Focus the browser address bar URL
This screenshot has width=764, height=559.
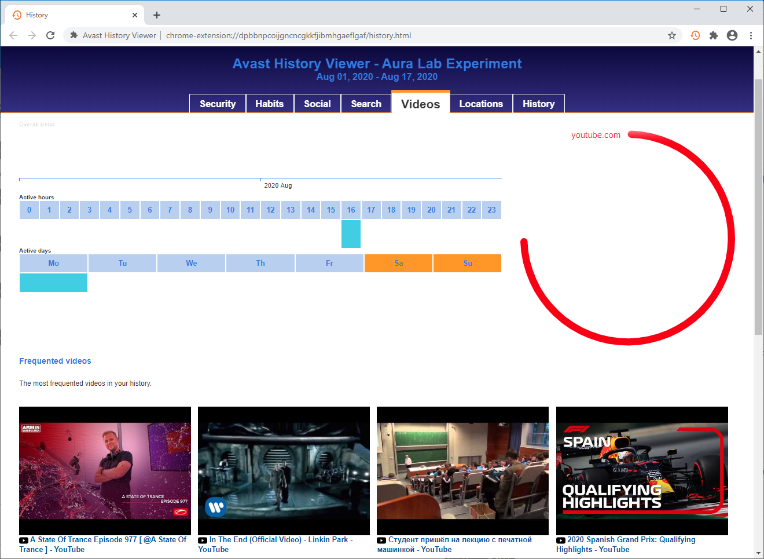click(x=288, y=35)
